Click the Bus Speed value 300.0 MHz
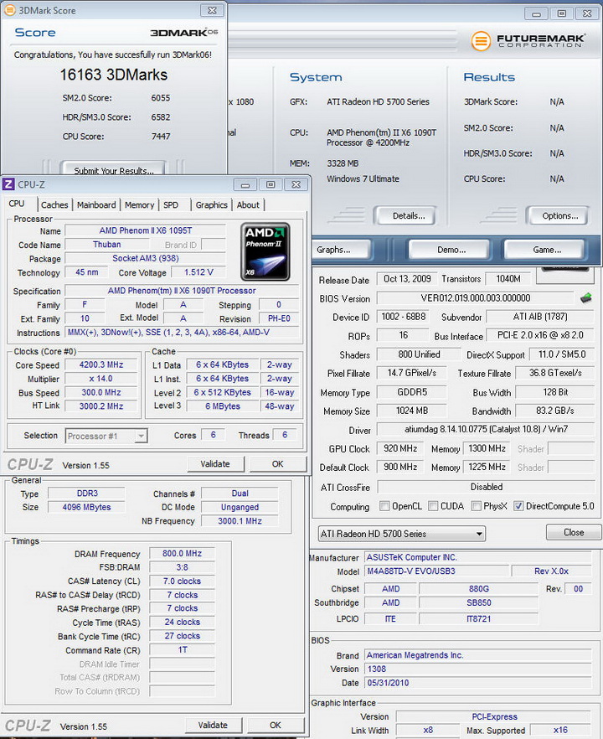This screenshot has width=603, height=739. click(x=101, y=392)
